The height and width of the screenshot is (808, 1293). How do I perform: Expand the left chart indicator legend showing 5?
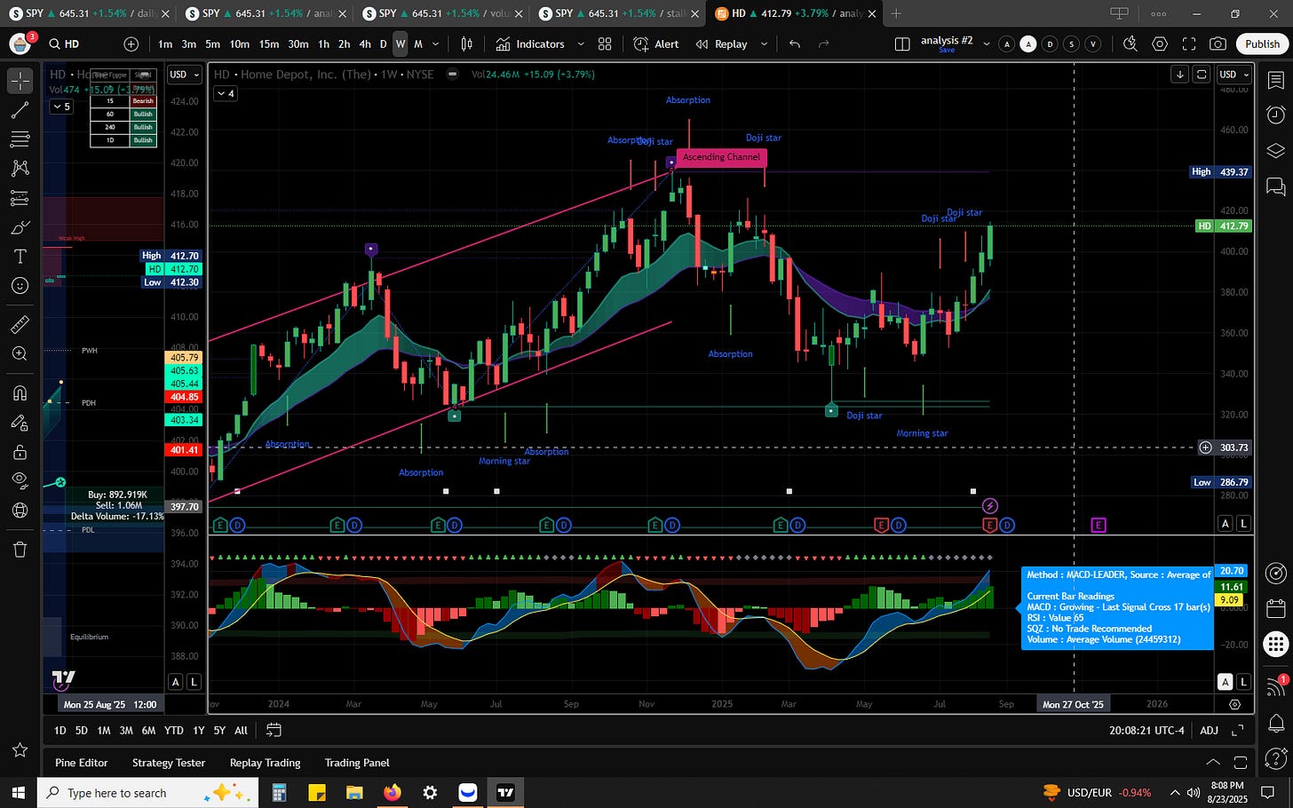pyautogui.click(x=60, y=107)
